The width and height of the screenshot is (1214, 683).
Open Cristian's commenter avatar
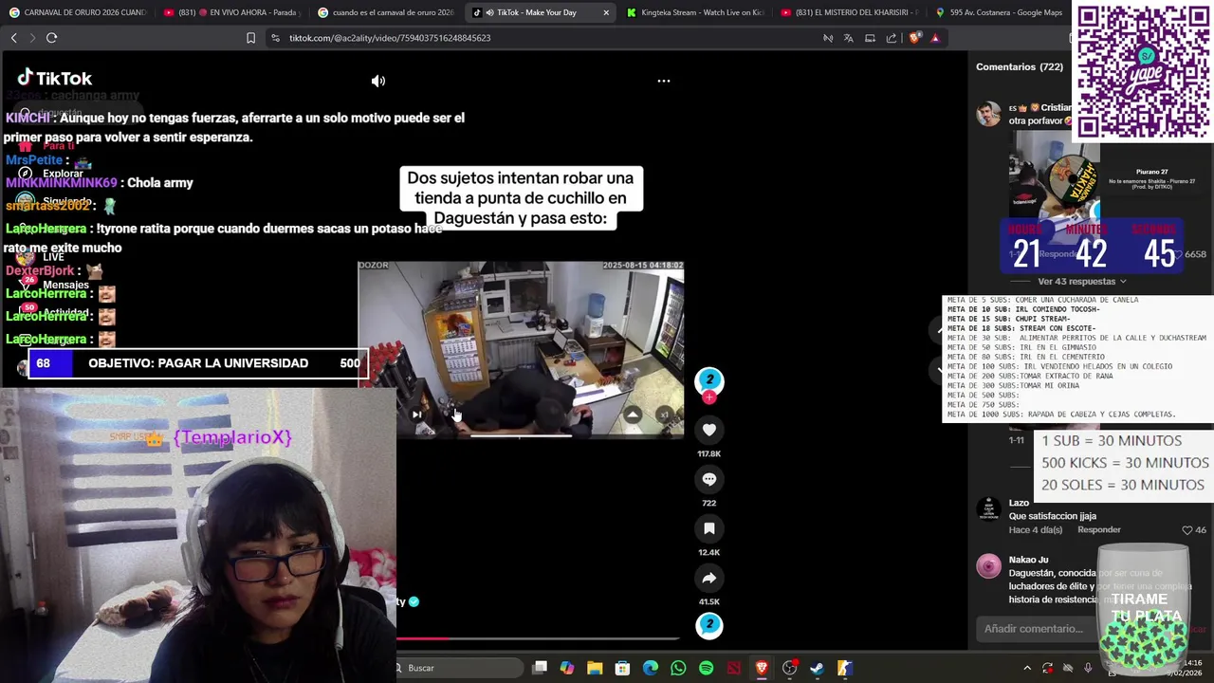tap(989, 114)
